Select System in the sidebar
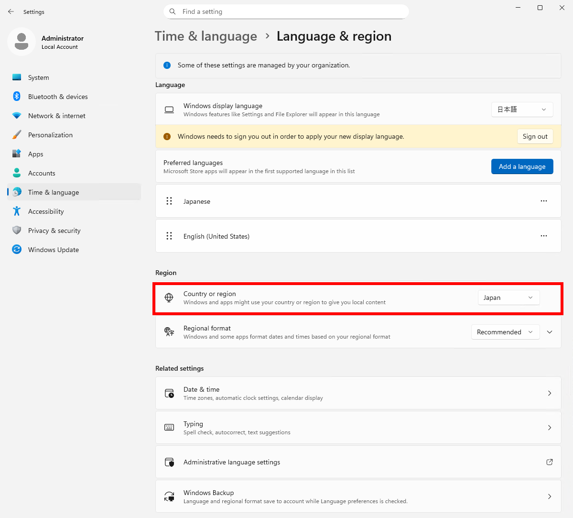Screen dimensions: 573x518 coord(74,77)
